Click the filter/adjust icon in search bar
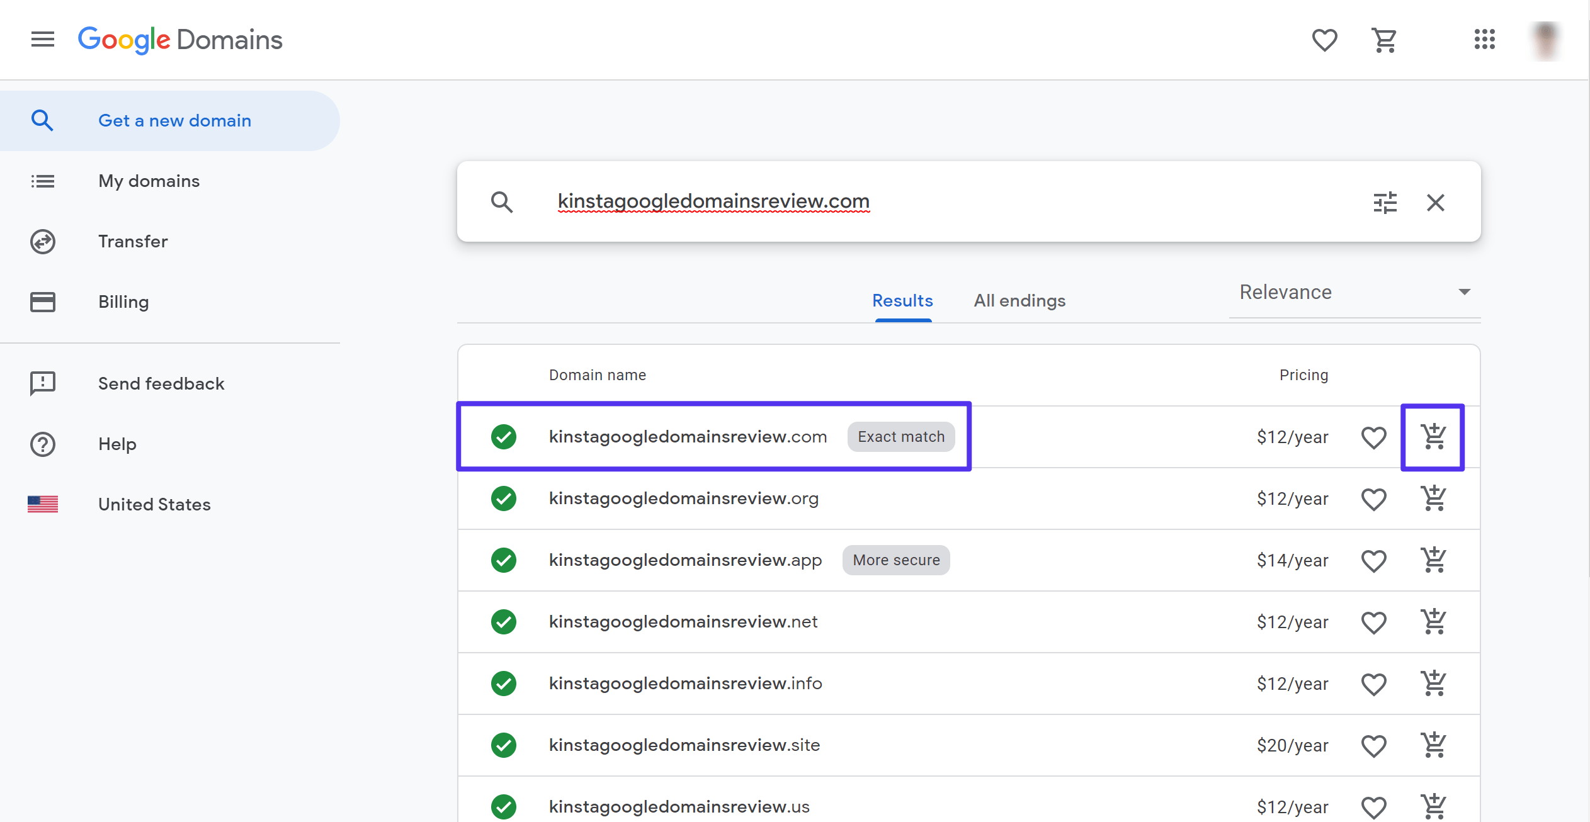This screenshot has width=1590, height=822. pos(1385,201)
